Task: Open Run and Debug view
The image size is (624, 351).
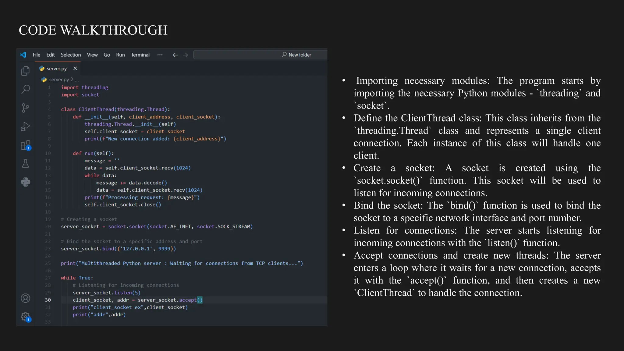Action: (25, 126)
